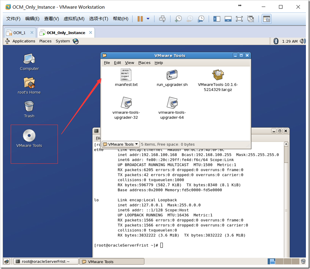Open the 编辑(E) menu

pos(32,19)
